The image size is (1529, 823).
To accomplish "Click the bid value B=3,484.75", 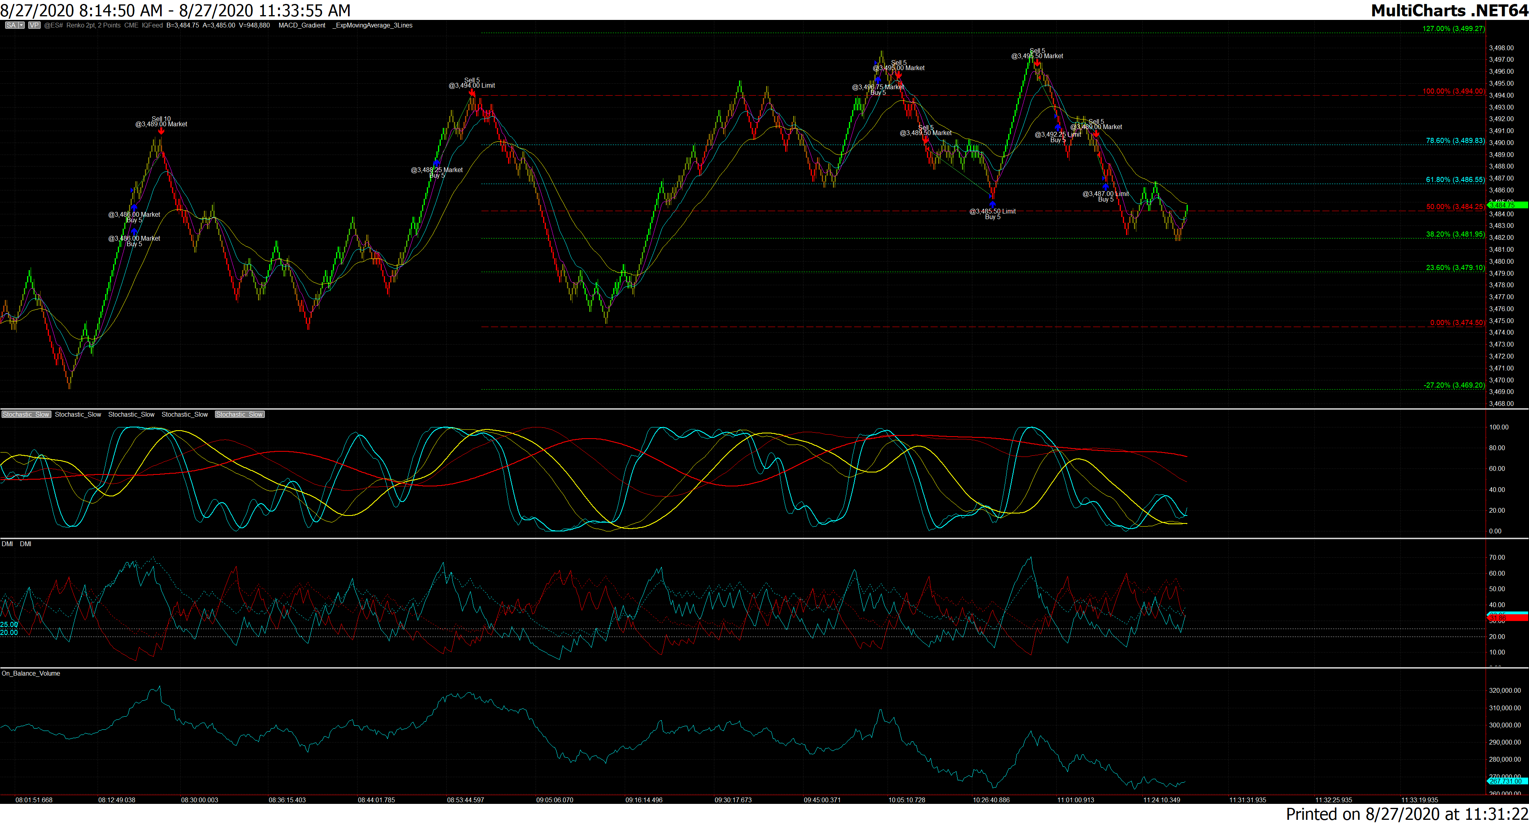I will click(183, 25).
